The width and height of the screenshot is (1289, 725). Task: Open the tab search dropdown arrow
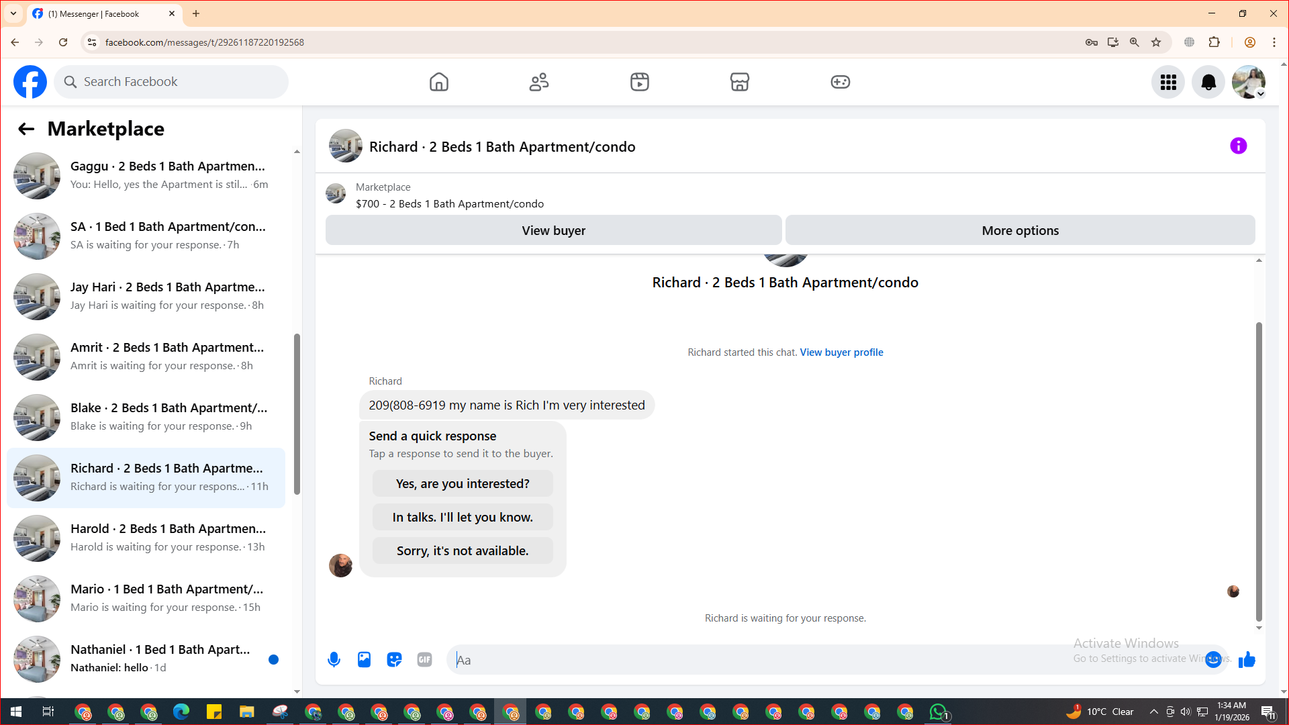coord(13,13)
